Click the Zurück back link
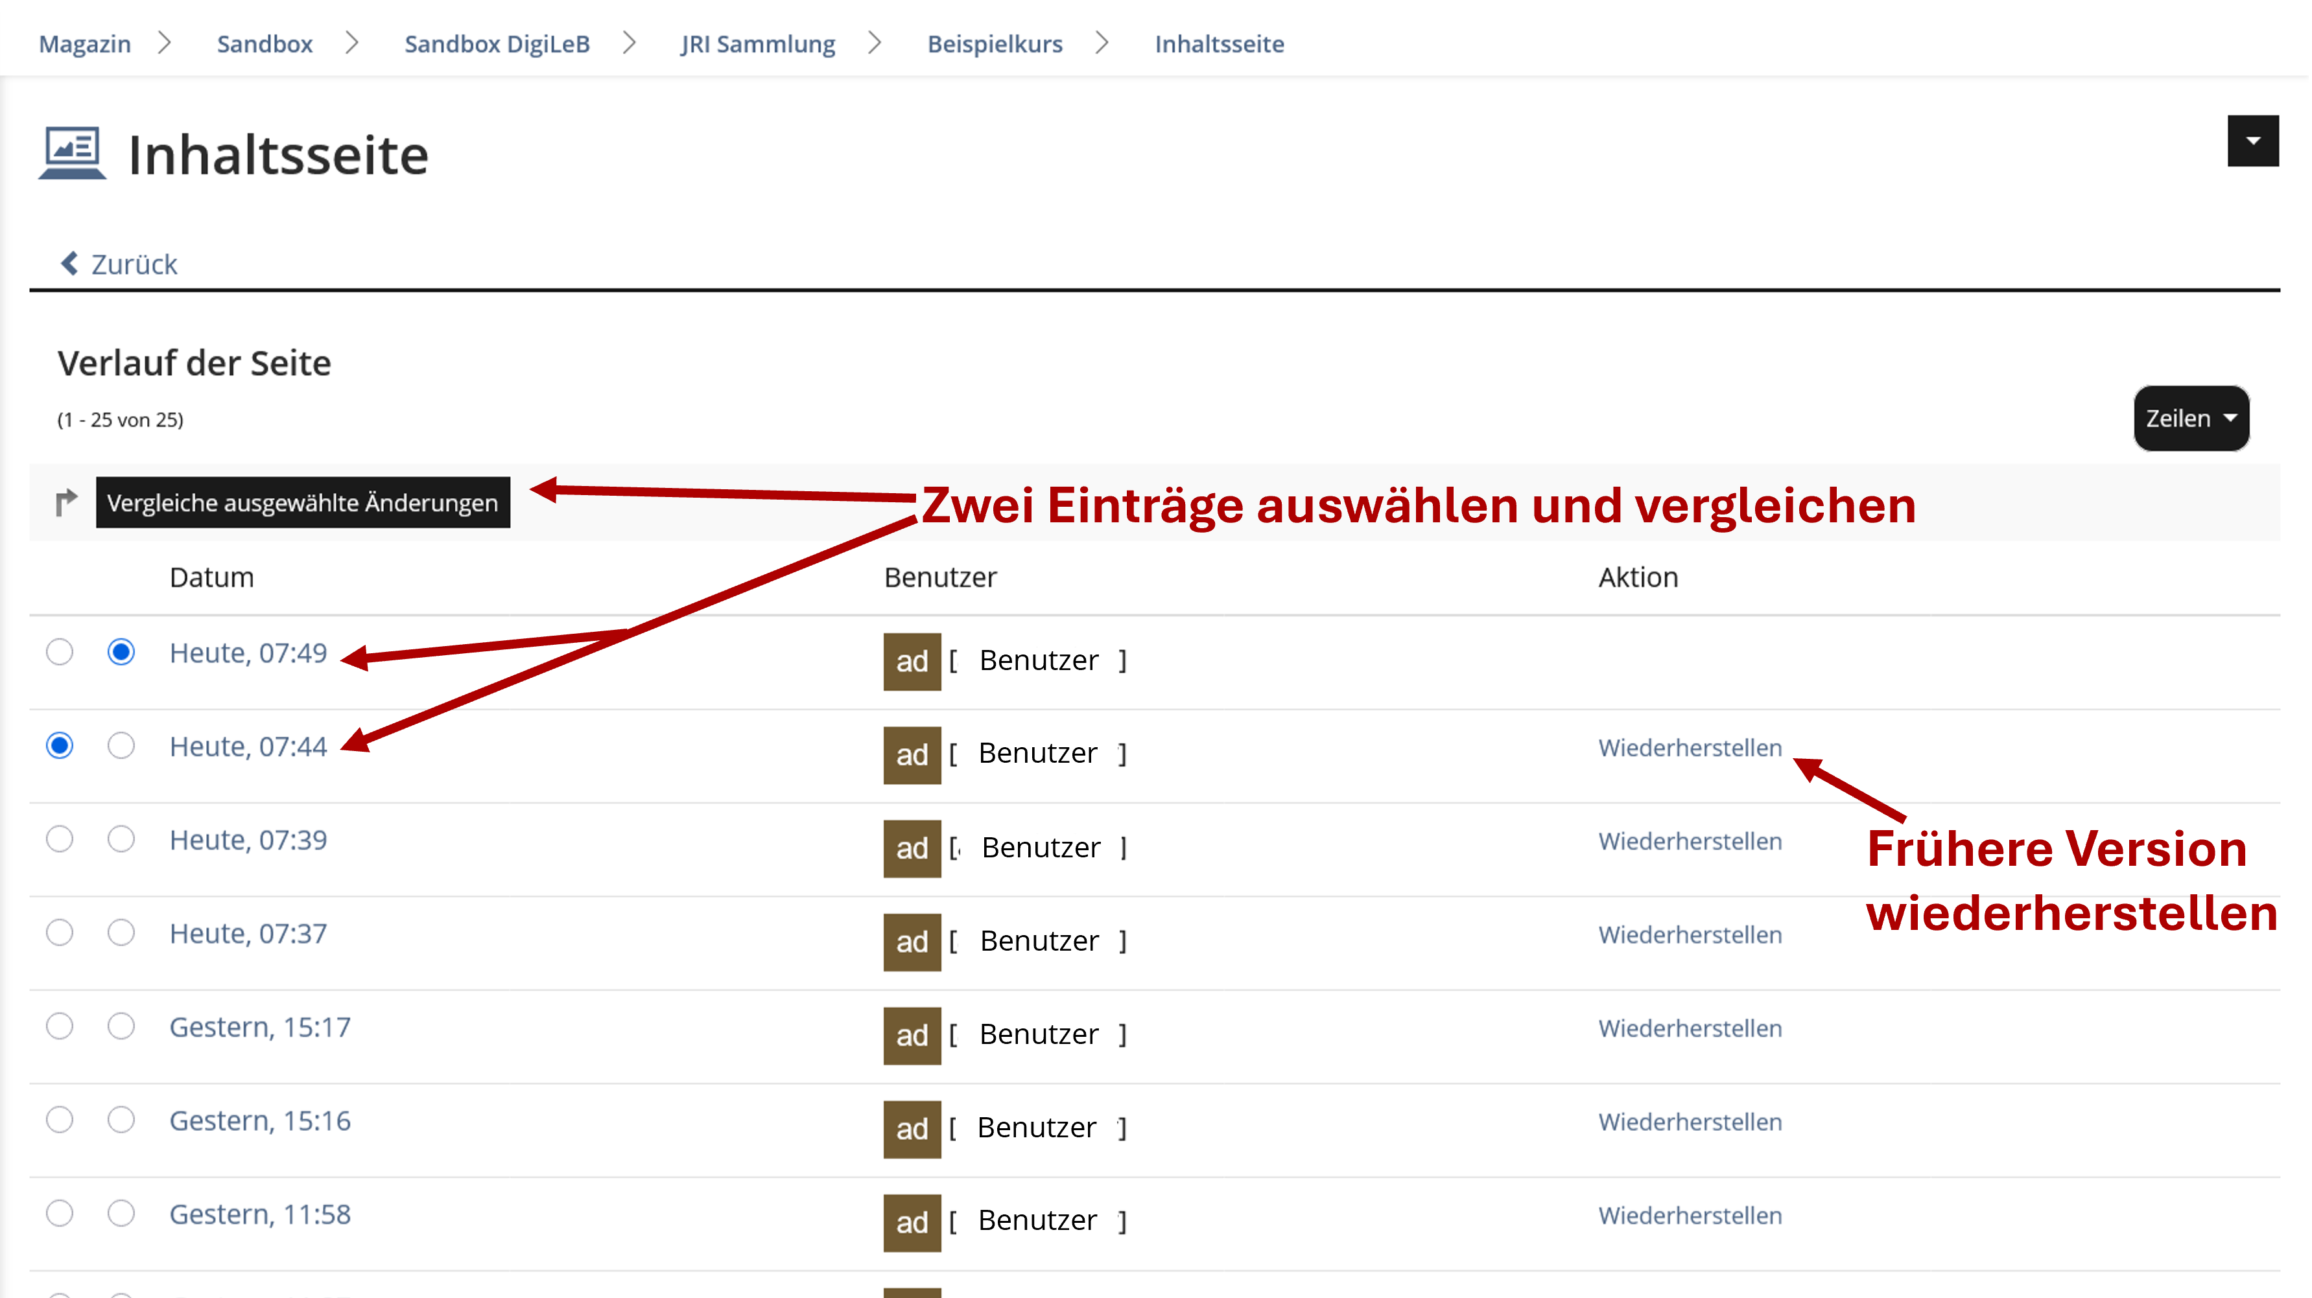Viewport: 2312px width, 1298px height. click(134, 264)
